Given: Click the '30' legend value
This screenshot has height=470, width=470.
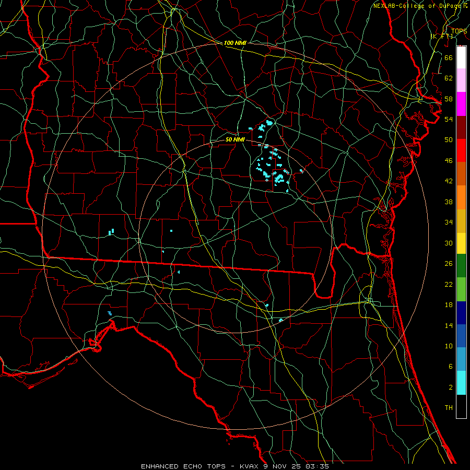Looking at the screenshot, I should 449,243.
